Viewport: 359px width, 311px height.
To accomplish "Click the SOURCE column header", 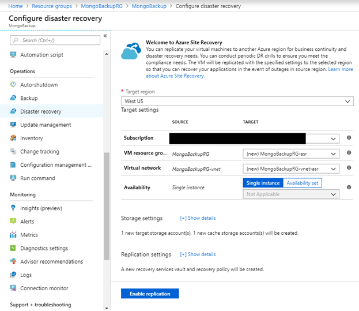I will click(x=180, y=122).
